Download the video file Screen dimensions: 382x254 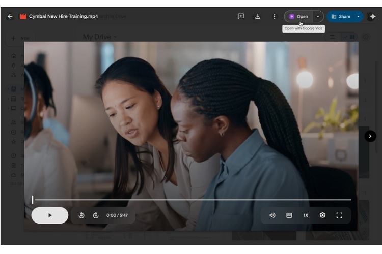click(x=258, y=16)
